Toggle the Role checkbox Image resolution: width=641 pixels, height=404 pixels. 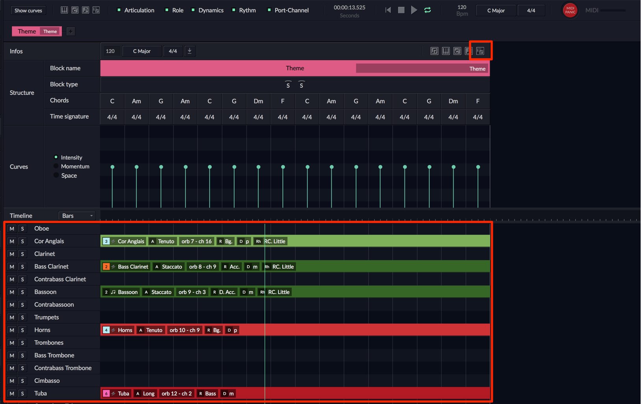(167, 10)
